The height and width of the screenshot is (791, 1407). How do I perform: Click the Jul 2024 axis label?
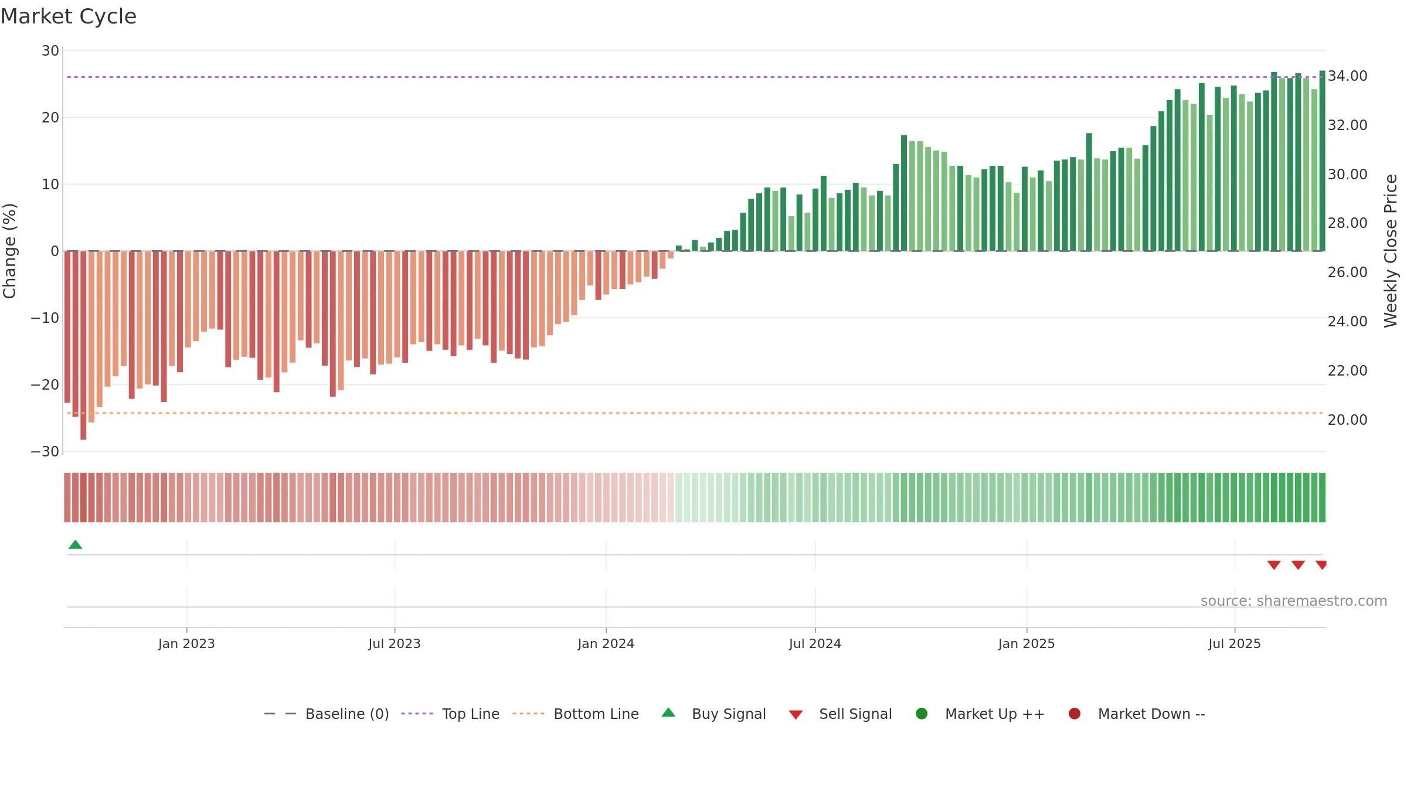coord(815,643)
